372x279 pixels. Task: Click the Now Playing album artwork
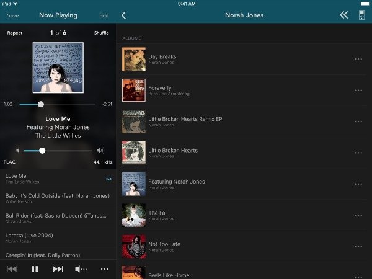click(58, 68)
